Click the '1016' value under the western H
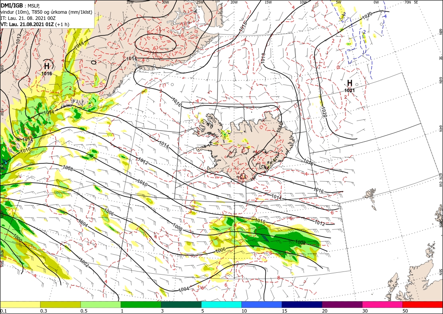This screenshot has width=443, height=314. click(x=47, y=74)
